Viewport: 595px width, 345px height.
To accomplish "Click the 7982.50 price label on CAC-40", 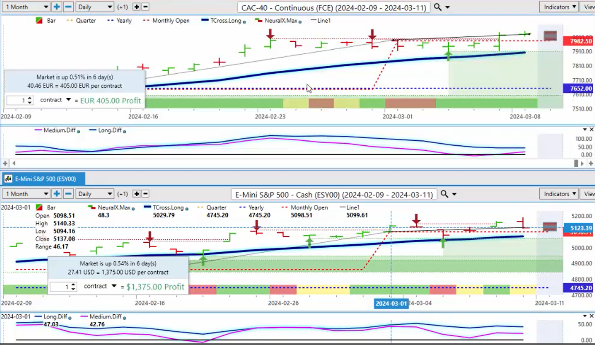I will pyautogui.click(x=578, y=41).
